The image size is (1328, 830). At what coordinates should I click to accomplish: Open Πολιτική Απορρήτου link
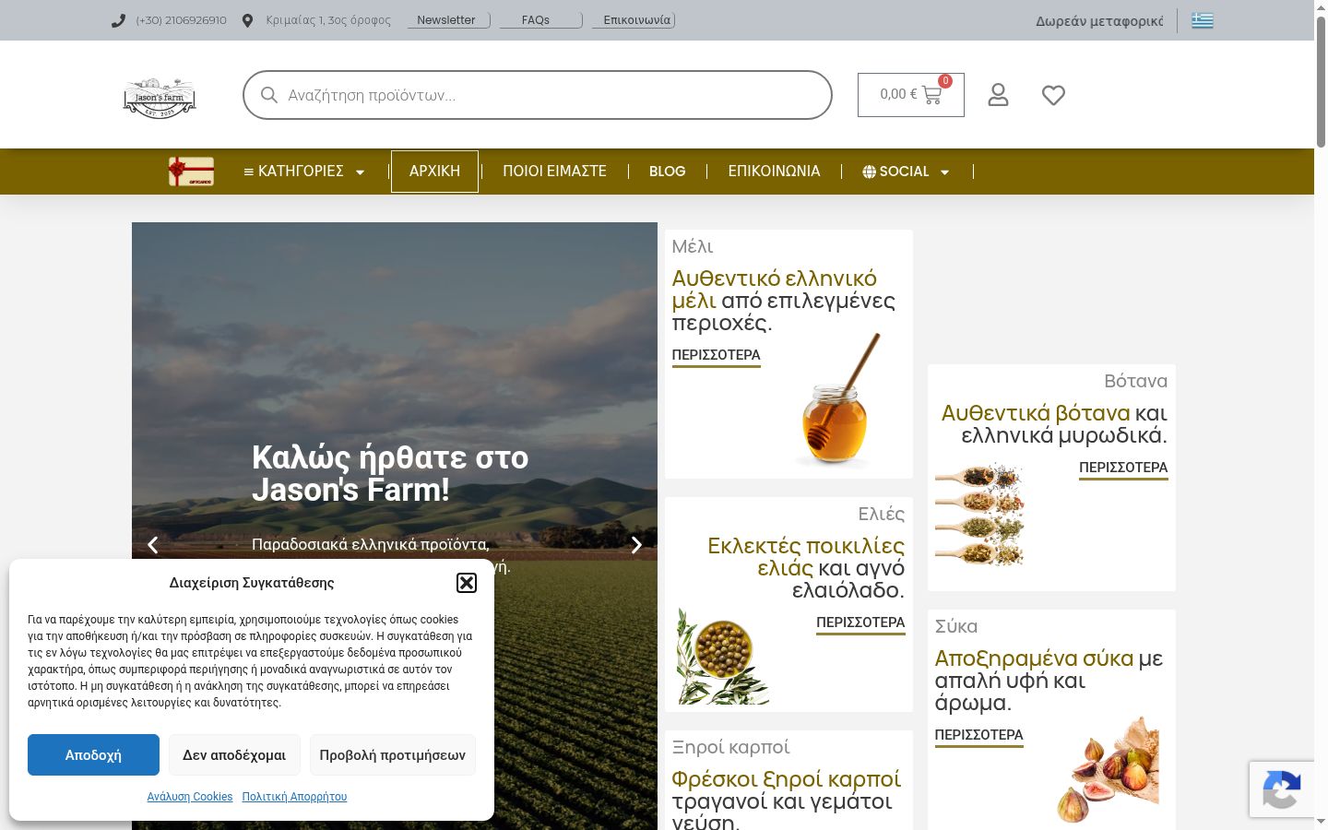tap(294, 797)
